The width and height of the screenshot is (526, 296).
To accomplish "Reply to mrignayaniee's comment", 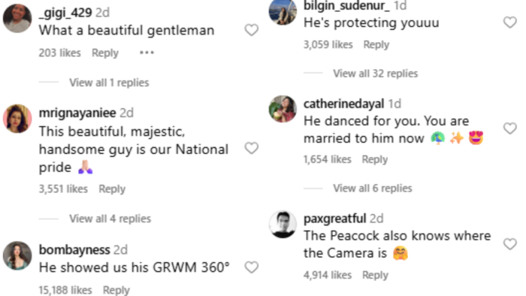I will pos(112,189).
